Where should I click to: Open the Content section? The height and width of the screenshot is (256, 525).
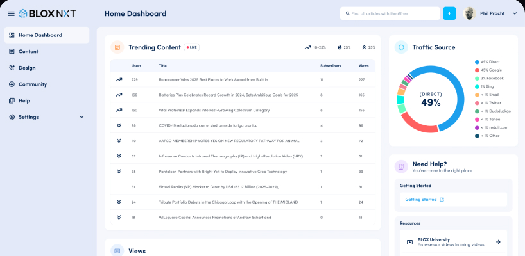[x=28, y=51]
